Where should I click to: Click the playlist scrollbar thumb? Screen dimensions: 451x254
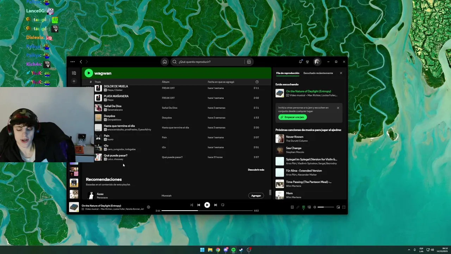270,192
